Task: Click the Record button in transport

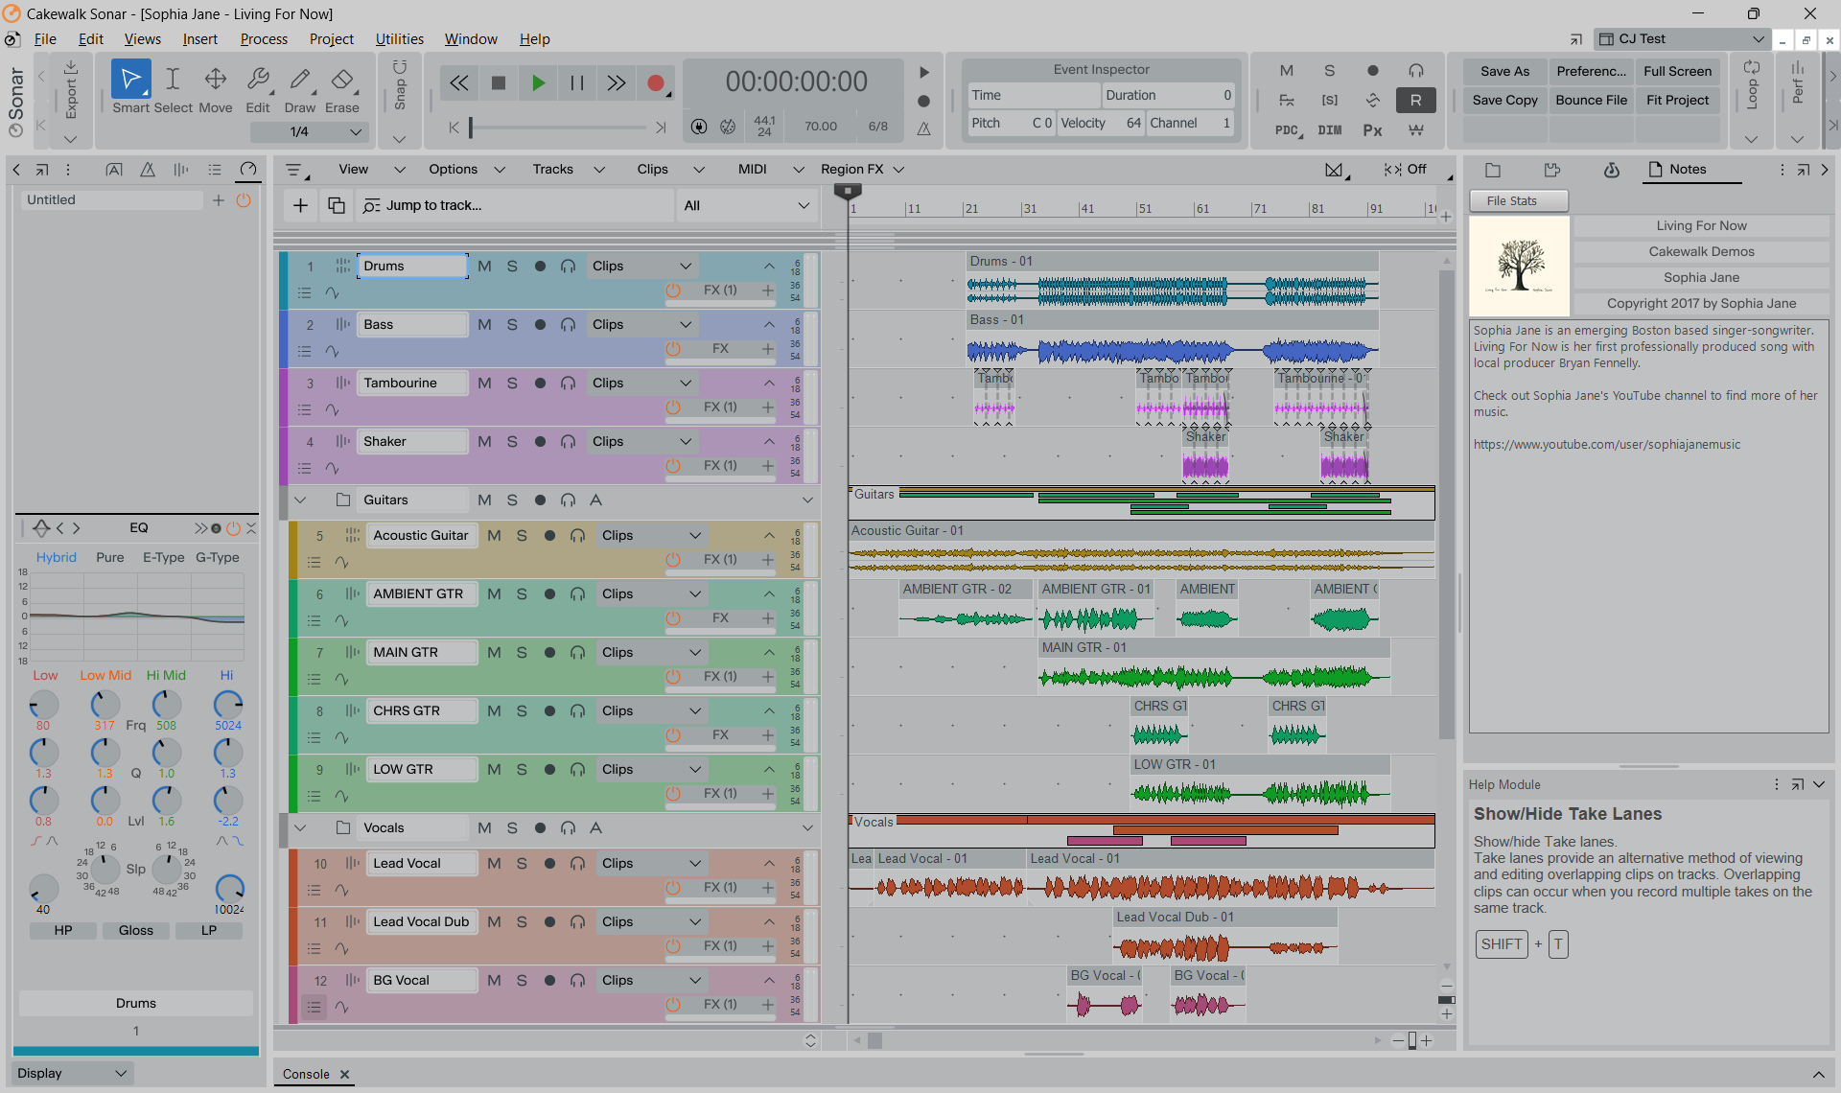Action: click(656, 83)
